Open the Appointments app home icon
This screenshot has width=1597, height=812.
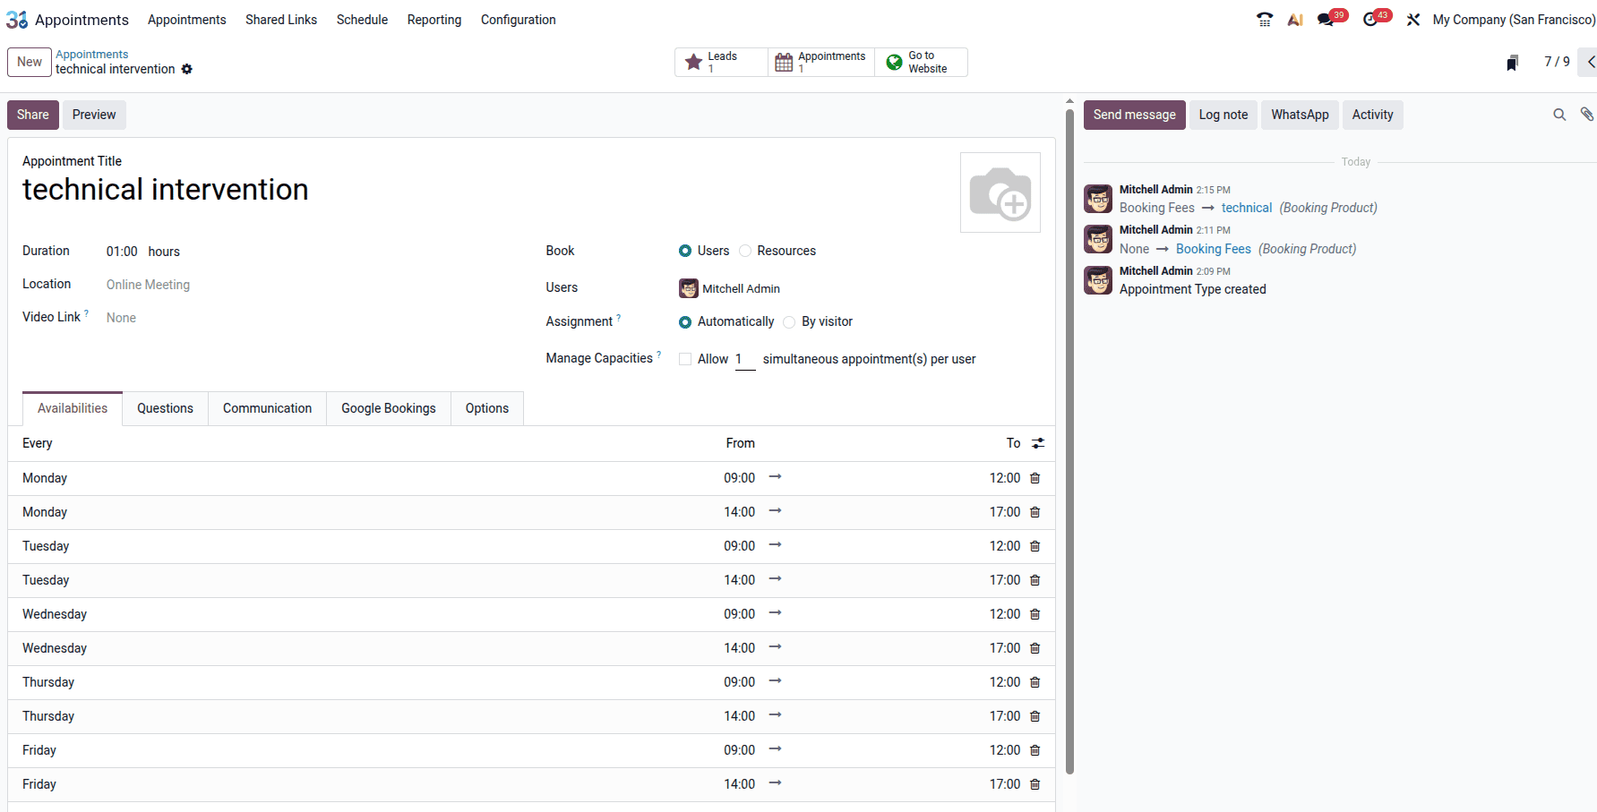(x=17, y=20)
